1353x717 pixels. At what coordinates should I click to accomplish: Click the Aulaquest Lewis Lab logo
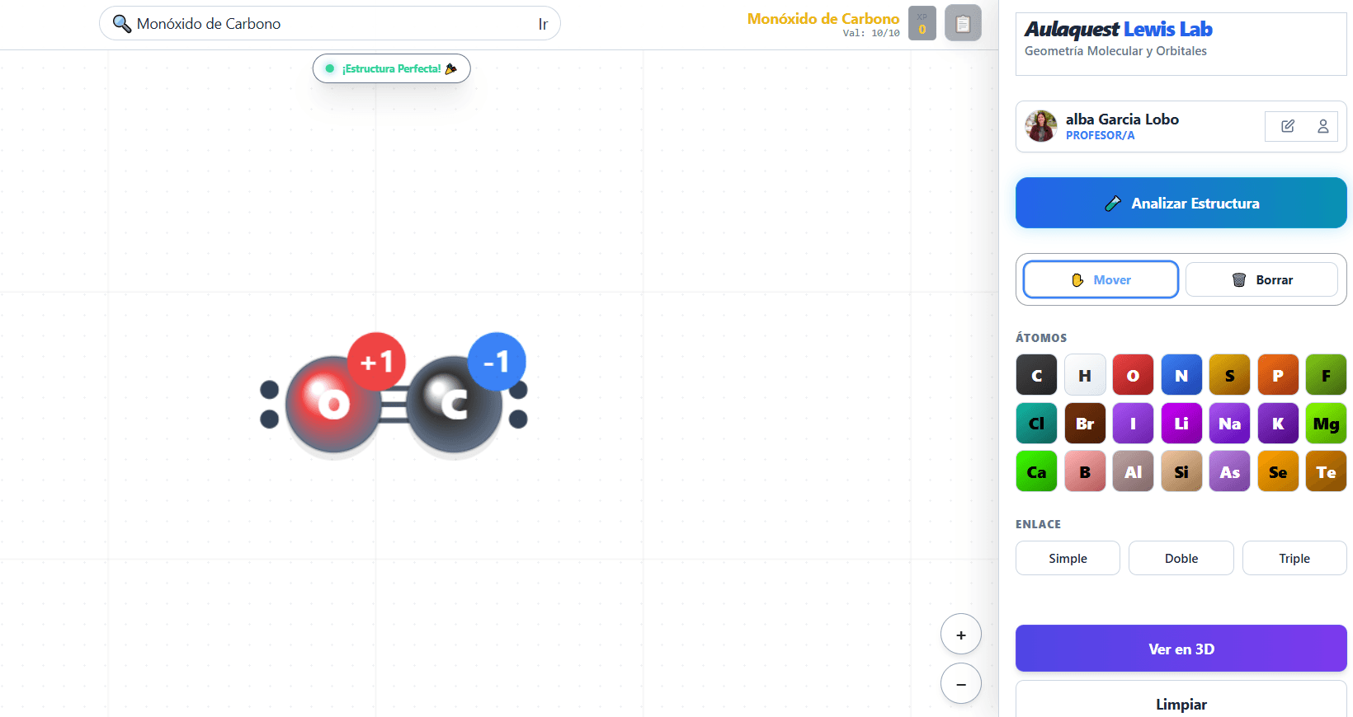pyautogui.click(x=1118, y=30)
